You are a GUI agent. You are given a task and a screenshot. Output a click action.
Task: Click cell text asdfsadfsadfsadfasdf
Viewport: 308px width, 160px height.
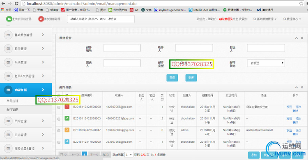(260, 130)
